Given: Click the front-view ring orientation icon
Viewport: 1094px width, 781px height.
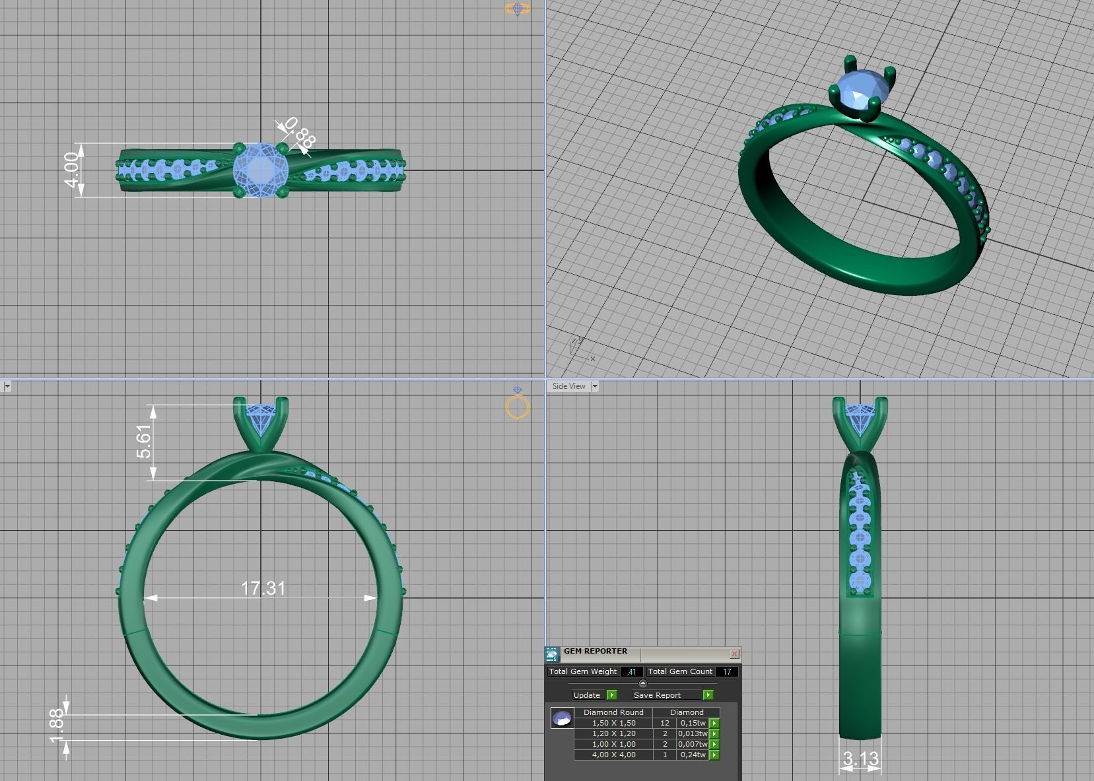Looking at the screenshot, I should point(518,403).
